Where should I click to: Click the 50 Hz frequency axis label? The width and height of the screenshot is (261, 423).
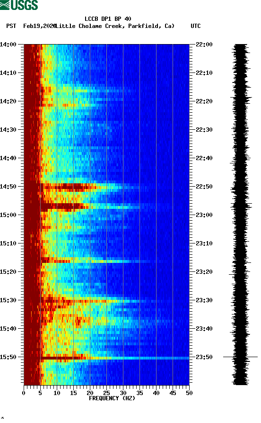[x=189, y=393]
